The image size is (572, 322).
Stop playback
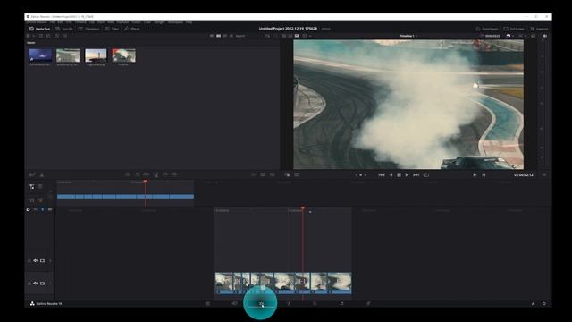pyautogui.click(x=400, y=175)
